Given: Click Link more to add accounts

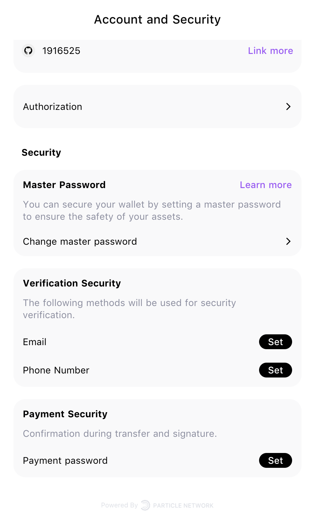Looking at the screenshot, I should point(271,51).
